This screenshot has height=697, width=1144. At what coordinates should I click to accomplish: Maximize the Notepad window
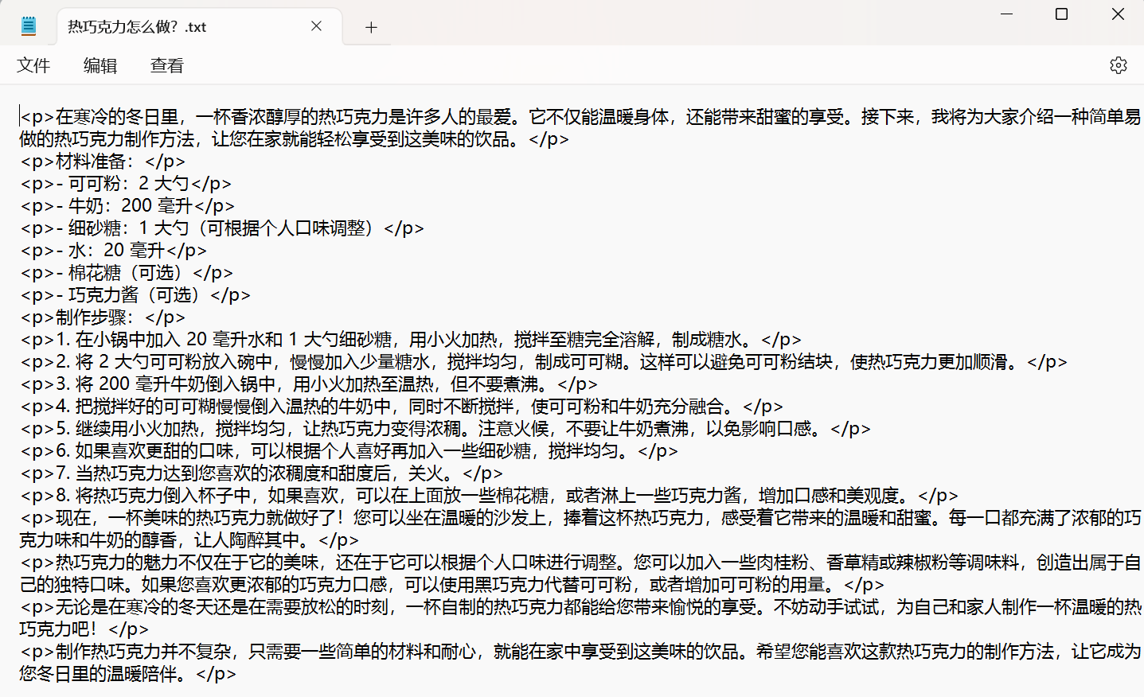(x=1061, y=14)
